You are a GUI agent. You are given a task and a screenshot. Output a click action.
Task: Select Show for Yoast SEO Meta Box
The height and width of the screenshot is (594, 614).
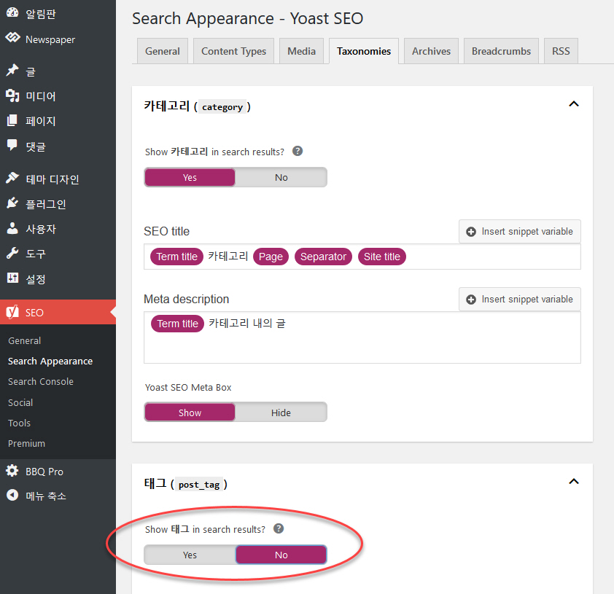[x=190, y=413]
